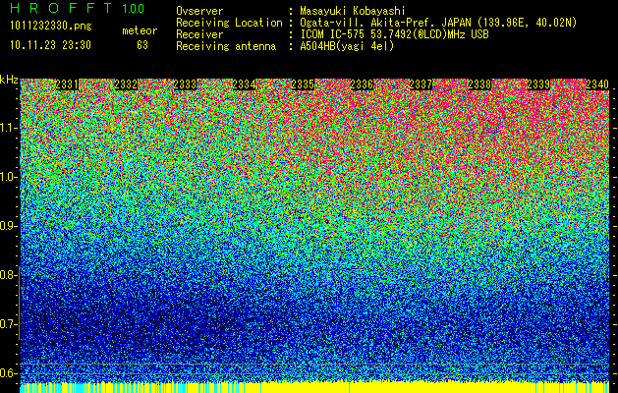Click the 0.8 frequency axis label
The height and width of the screenshot is (393, 618).
8,275
